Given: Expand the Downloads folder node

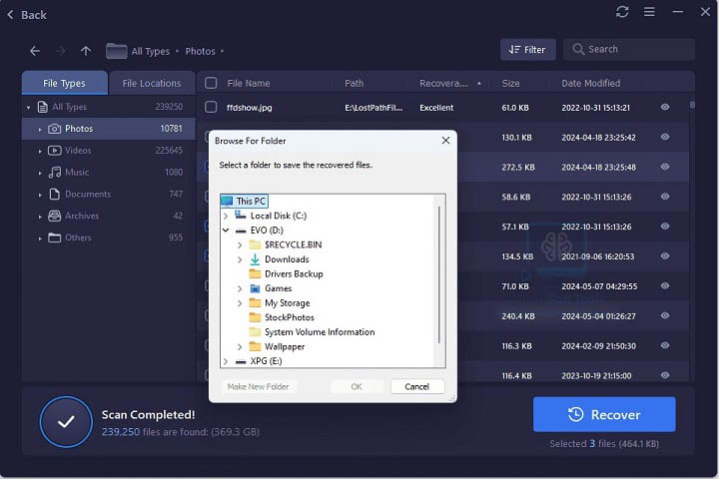Looking at the screenshot, I should 240,259.
